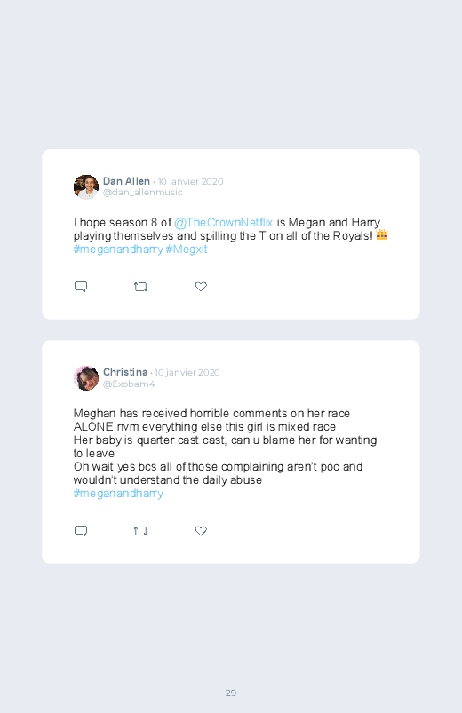Retweet Christina's tweet
This screenshot has width=462, height=713.
tap(140, 531)
